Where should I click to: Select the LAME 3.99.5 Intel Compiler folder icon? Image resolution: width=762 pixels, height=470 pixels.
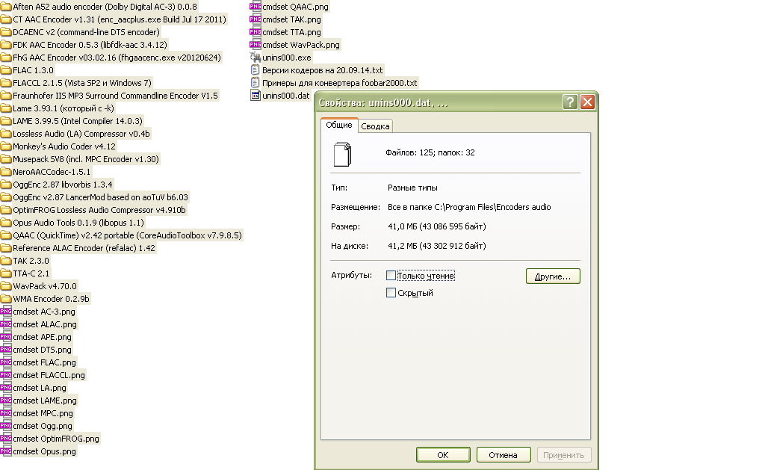(6, 121)
